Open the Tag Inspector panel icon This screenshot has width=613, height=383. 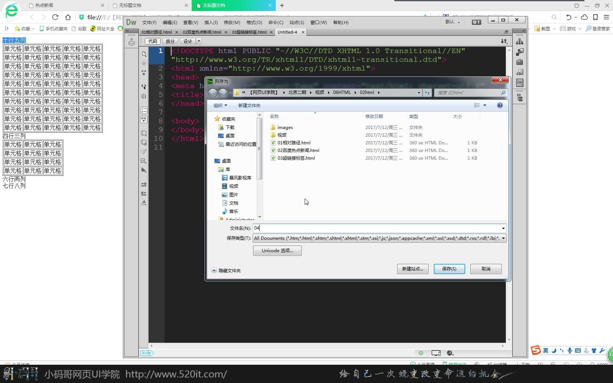click(x=519, y=98)
